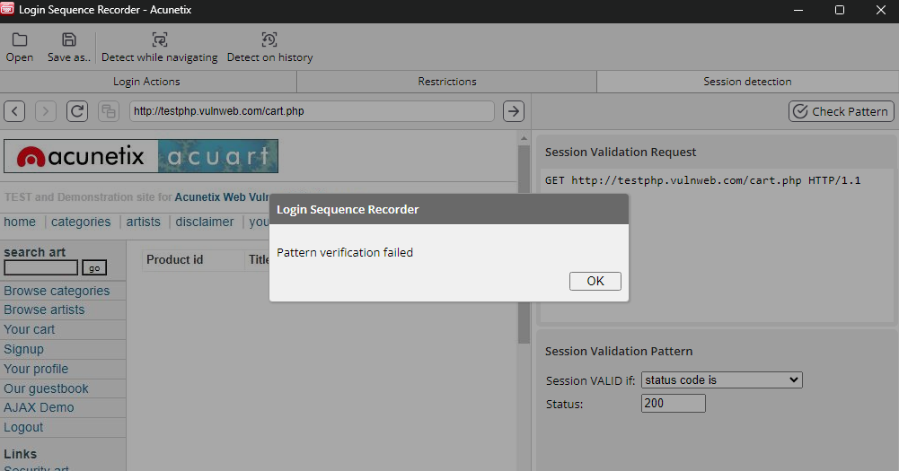Viewport: 899px width, 471px height.
Task: Start Detect while navigating
Action: 159,48
